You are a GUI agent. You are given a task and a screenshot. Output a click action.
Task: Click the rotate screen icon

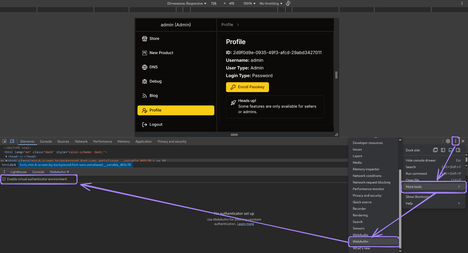coord(288,3)
